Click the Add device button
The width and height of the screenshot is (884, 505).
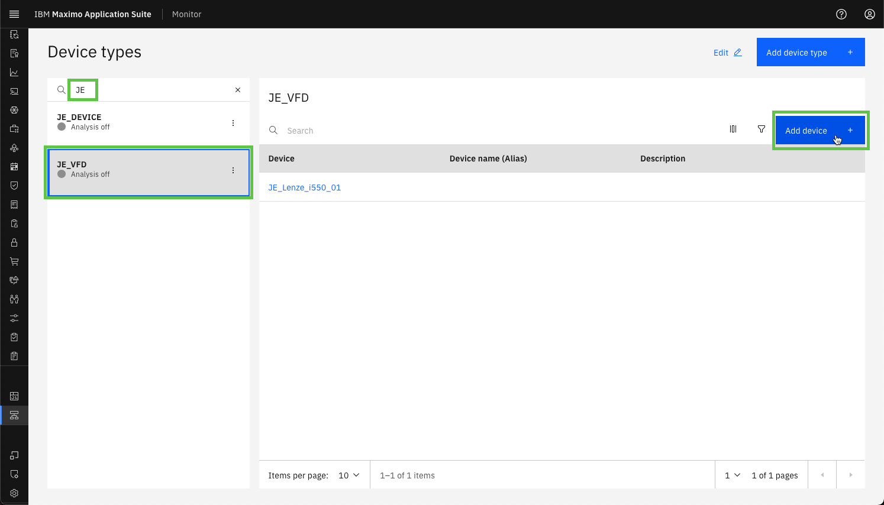pyautogui.click(x=820, y=130)
